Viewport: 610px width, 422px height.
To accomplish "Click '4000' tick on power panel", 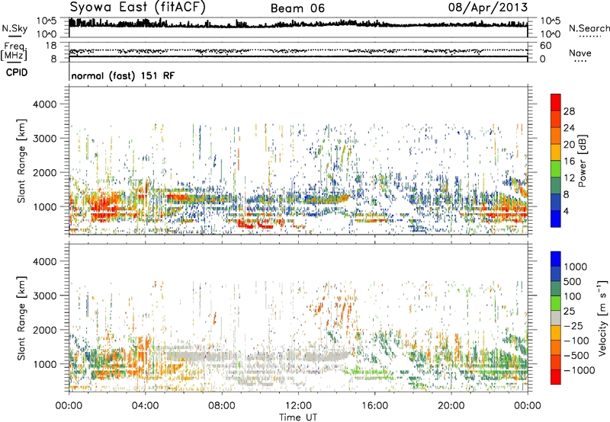I will click(45, 104).
